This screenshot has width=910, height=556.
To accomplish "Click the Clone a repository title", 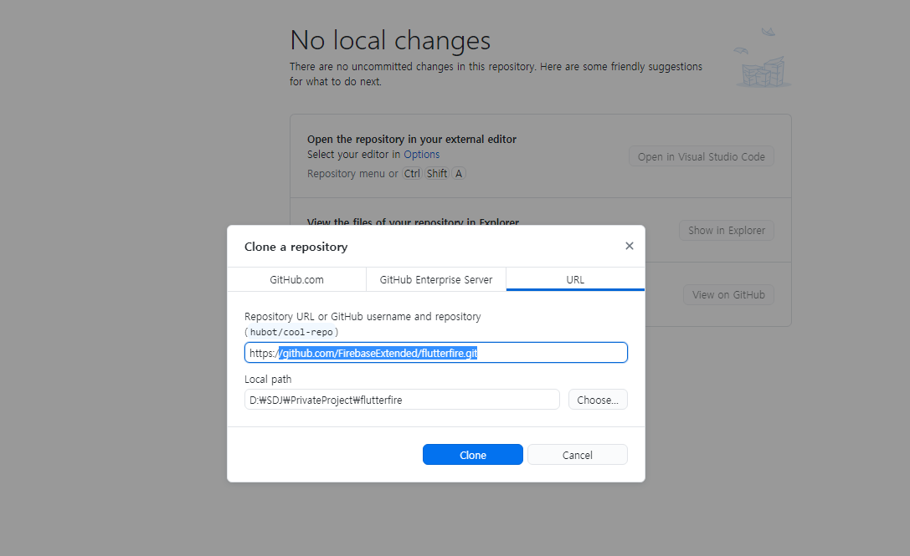I will [x=296, y=247].
